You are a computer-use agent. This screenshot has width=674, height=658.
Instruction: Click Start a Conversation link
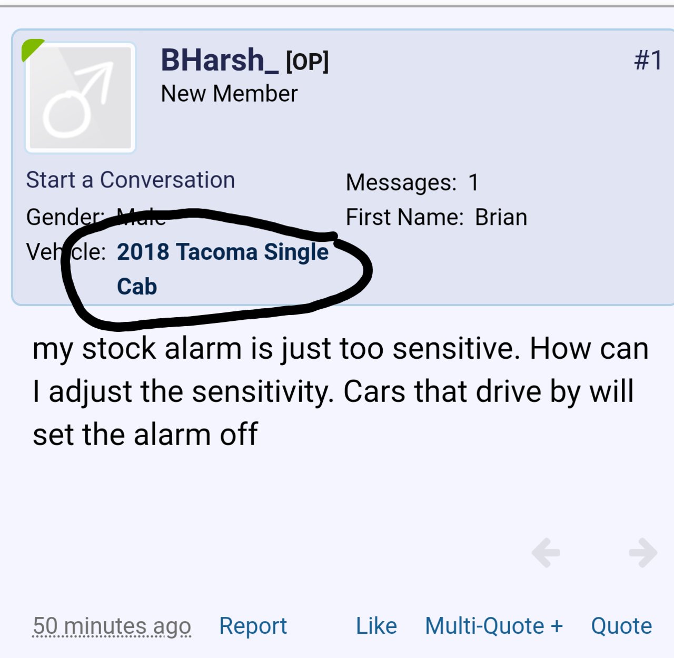(x=131, y=180)
